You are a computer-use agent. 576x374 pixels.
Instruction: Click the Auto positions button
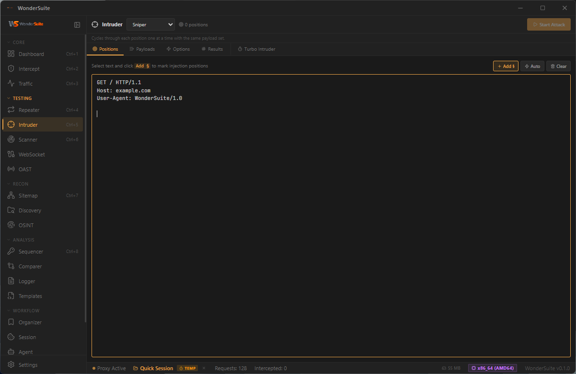pos(532,66)
